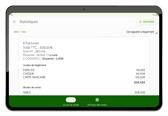Go back using the arrow icon

(x=15, y=22)
